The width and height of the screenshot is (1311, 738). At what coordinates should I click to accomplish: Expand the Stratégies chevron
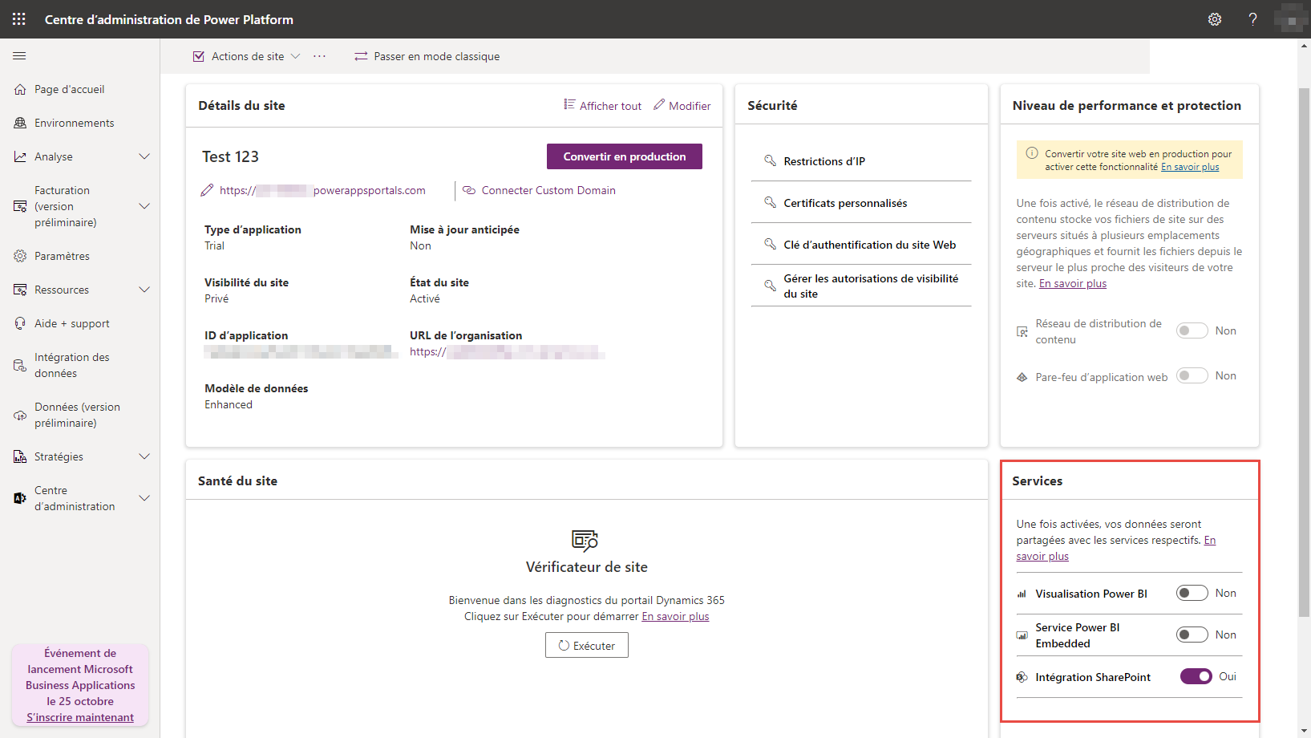[x=144, y=456]
